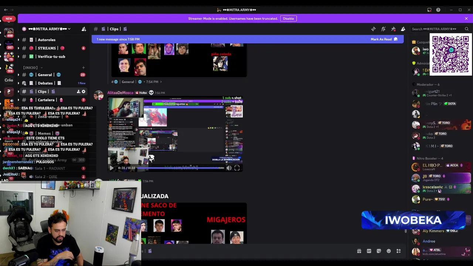473x266 pixels.
Task: Seek the video clip progress bar
Action: (181, 168)
